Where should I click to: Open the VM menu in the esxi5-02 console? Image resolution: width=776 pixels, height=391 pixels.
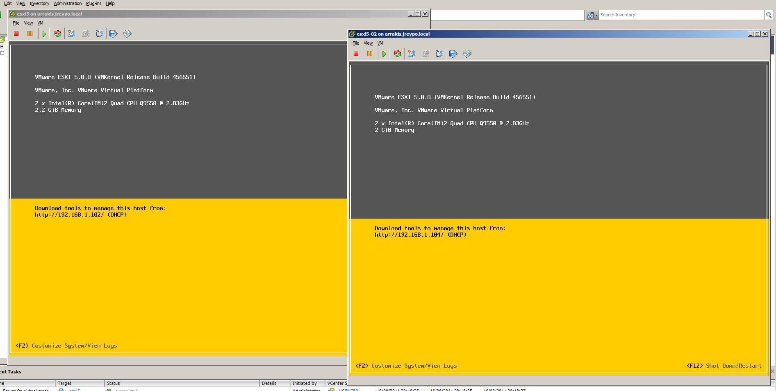[380, 43]
